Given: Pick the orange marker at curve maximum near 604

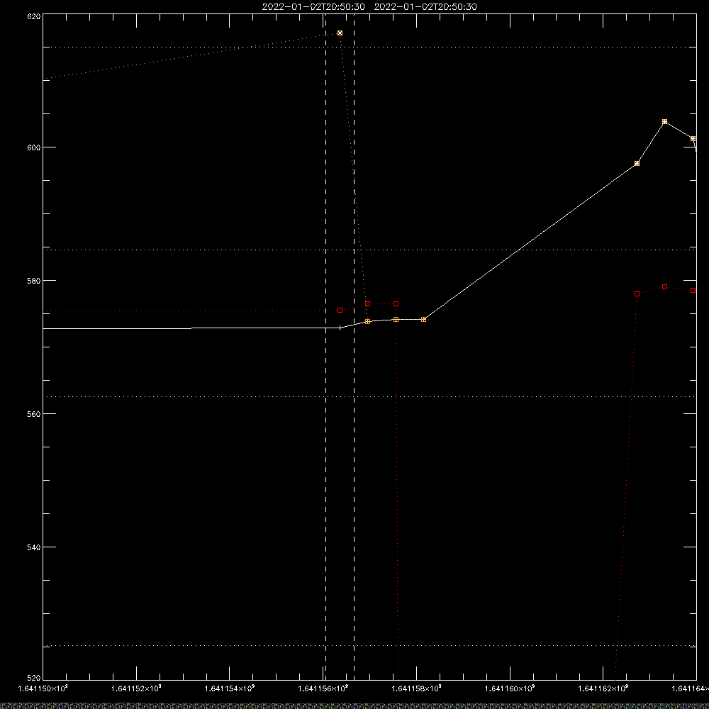Looking at the screenshot, I should [665, 122].
